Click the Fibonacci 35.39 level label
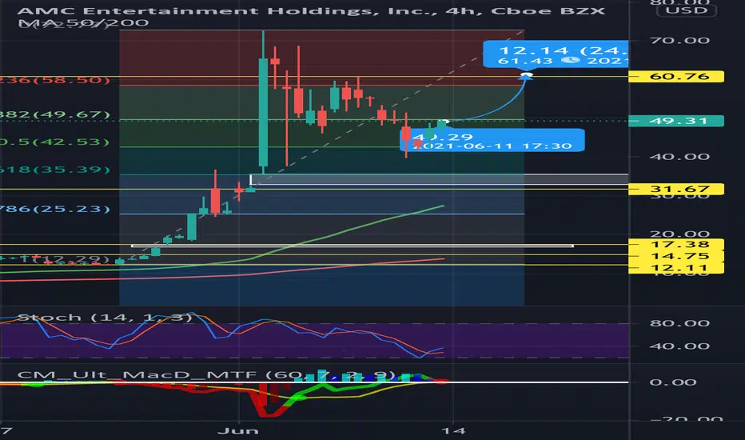 (55, 170)
